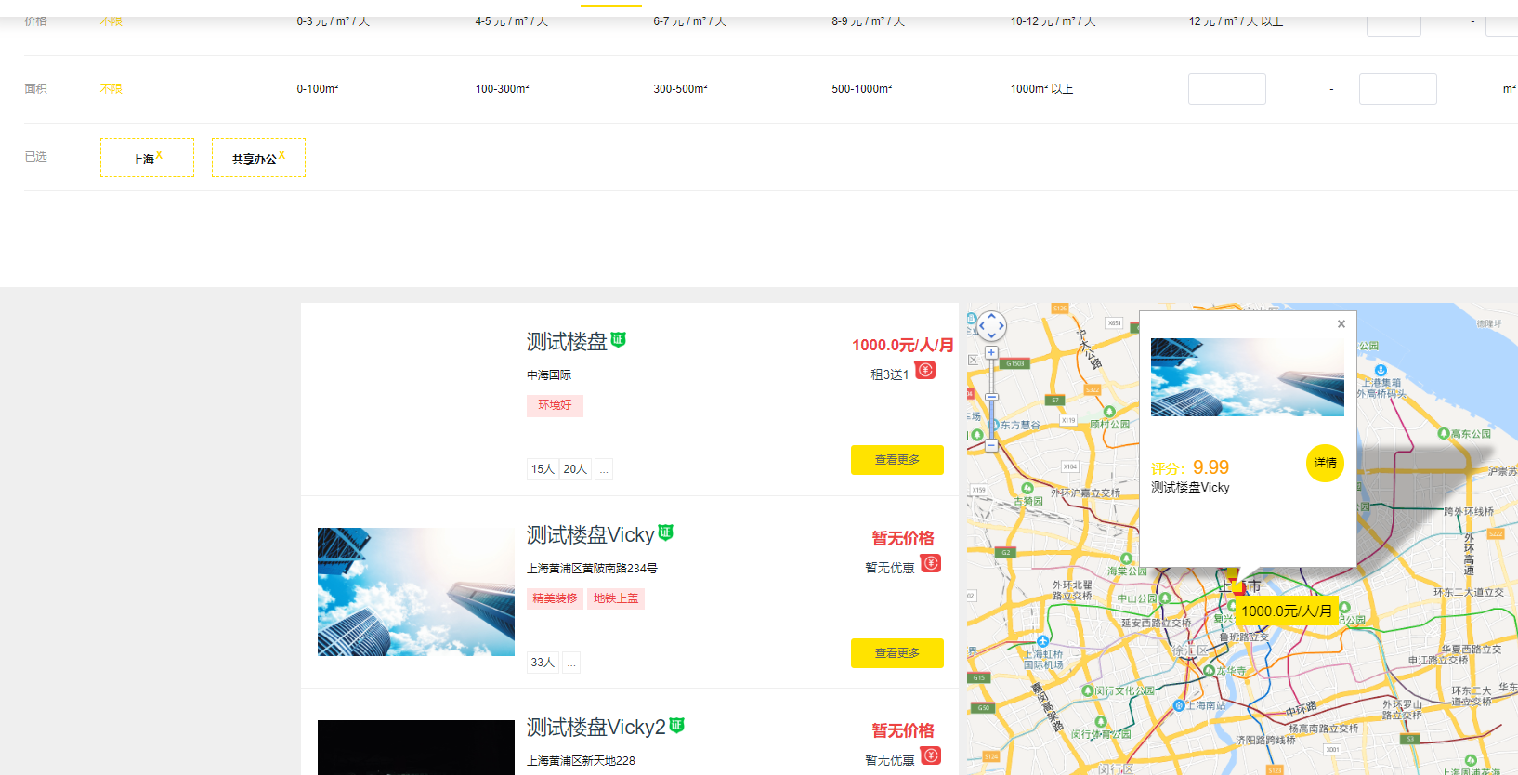Filter area by 100-300m²
Screen dimensions: 1518x775
coord(503,89)
